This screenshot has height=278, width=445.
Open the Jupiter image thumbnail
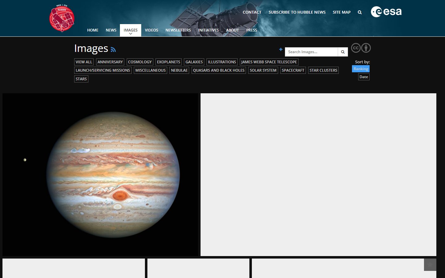[x=100, y=175]
